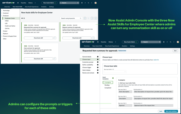Open more options on Case summary card
Screen dimensions: 181x114
[x=55, y=59]
